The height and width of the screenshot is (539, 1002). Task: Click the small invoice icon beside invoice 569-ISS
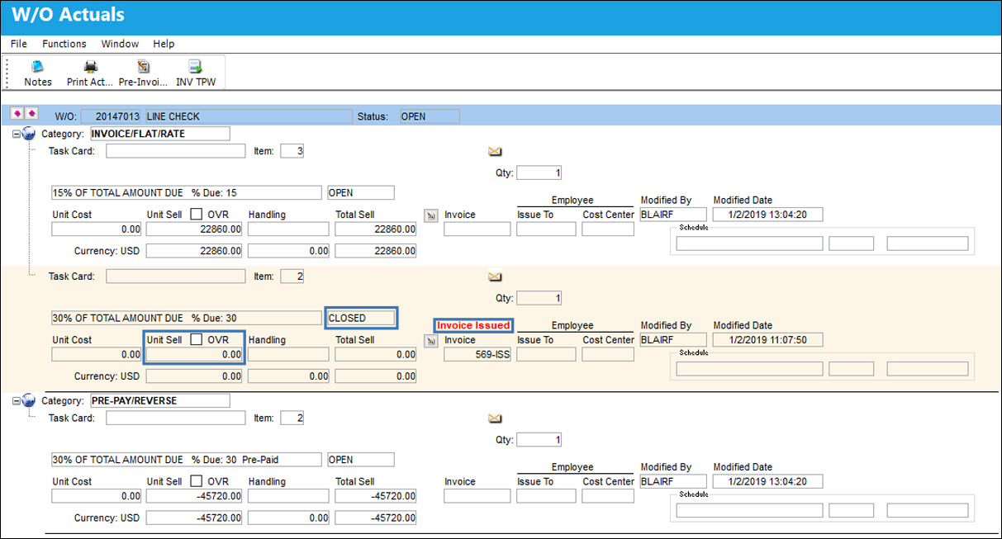coord(430,340)
